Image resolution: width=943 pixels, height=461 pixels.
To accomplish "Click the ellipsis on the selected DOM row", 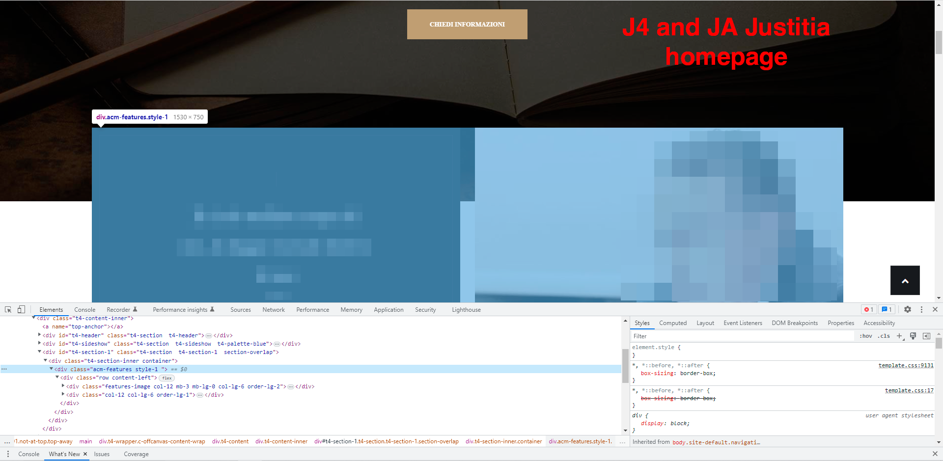I will [x=4, y=369].
